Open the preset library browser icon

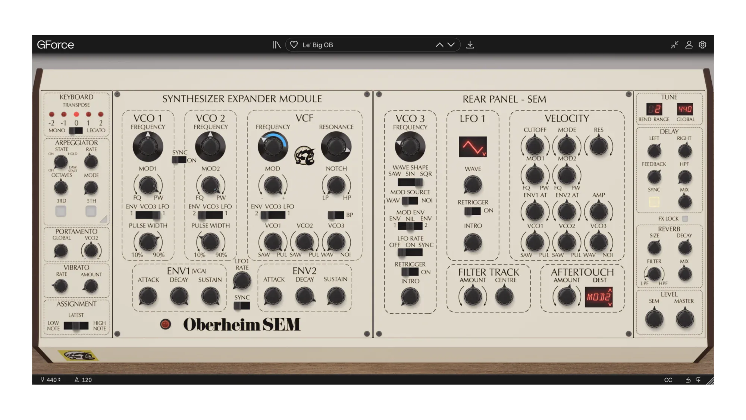276,45
